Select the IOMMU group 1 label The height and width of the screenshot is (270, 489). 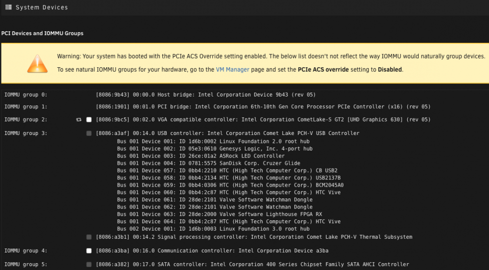click(x=25, y=107)
